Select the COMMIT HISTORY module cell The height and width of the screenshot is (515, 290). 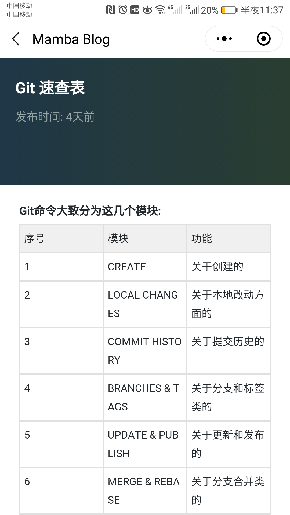point(145,351)
